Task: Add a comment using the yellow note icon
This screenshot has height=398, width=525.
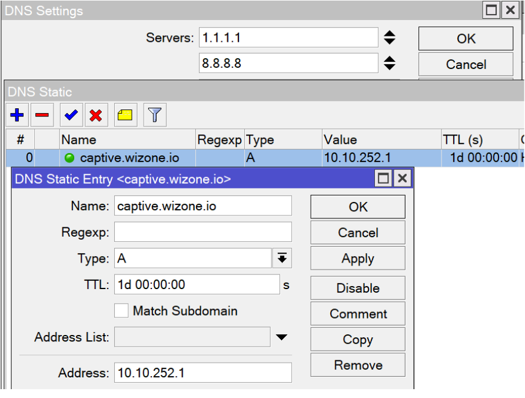Action: pyautogui.click(x=125, y=114)
